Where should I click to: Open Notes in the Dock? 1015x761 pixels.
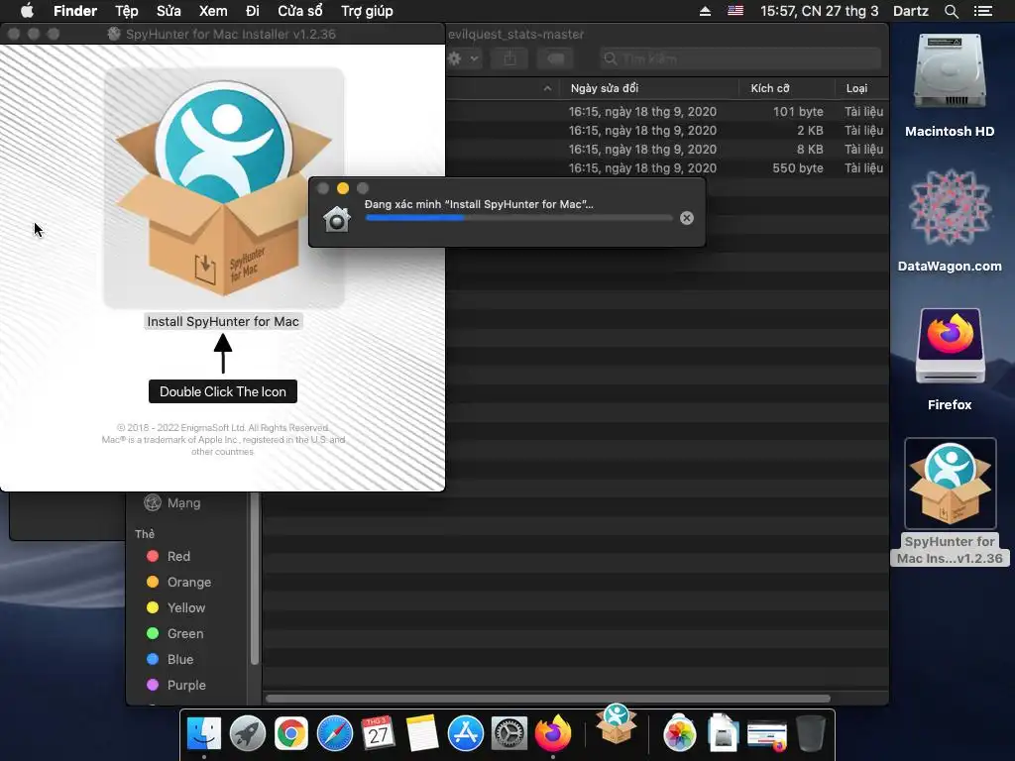(422, 734)
